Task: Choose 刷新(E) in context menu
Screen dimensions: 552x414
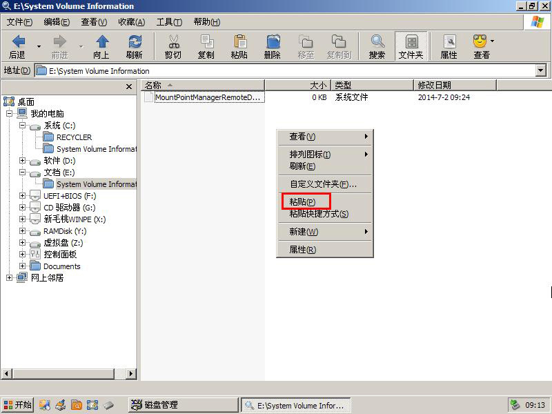Action: click(x=325, y=166)
